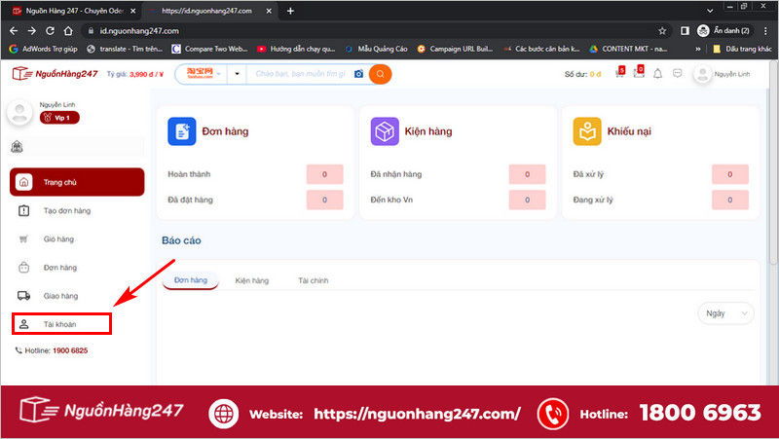Click the hotline number 1900 6825
Image resolution: width=779 pixels, height=439 pixels.
70,350
